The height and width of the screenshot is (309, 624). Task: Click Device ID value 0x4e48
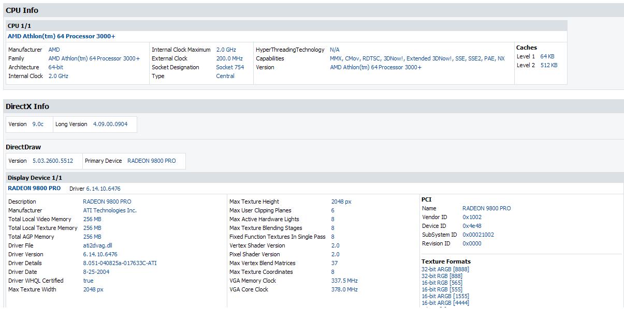(472, 226)
